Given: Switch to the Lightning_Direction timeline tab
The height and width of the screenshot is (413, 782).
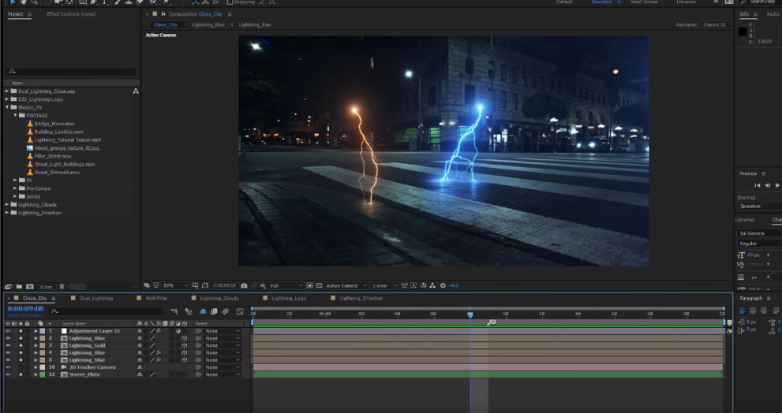Looking at the screenshot, I should [x=361, y=298].
